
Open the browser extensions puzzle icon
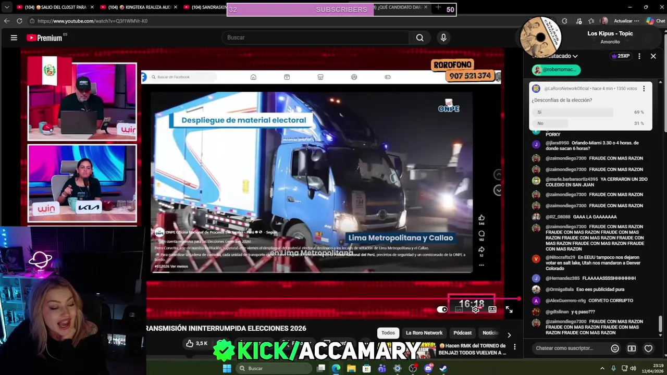564,21
